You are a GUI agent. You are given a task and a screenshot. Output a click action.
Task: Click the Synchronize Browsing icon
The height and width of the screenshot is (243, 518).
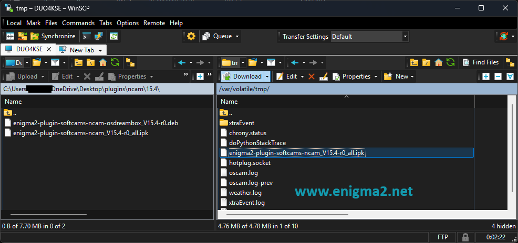[x=23, y=36]
